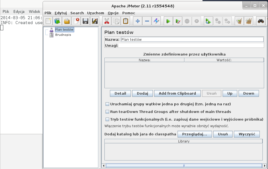Viewport: 268px width, 169px height.
Task: Click the Cut scissors icon
Action: (106, 21)
